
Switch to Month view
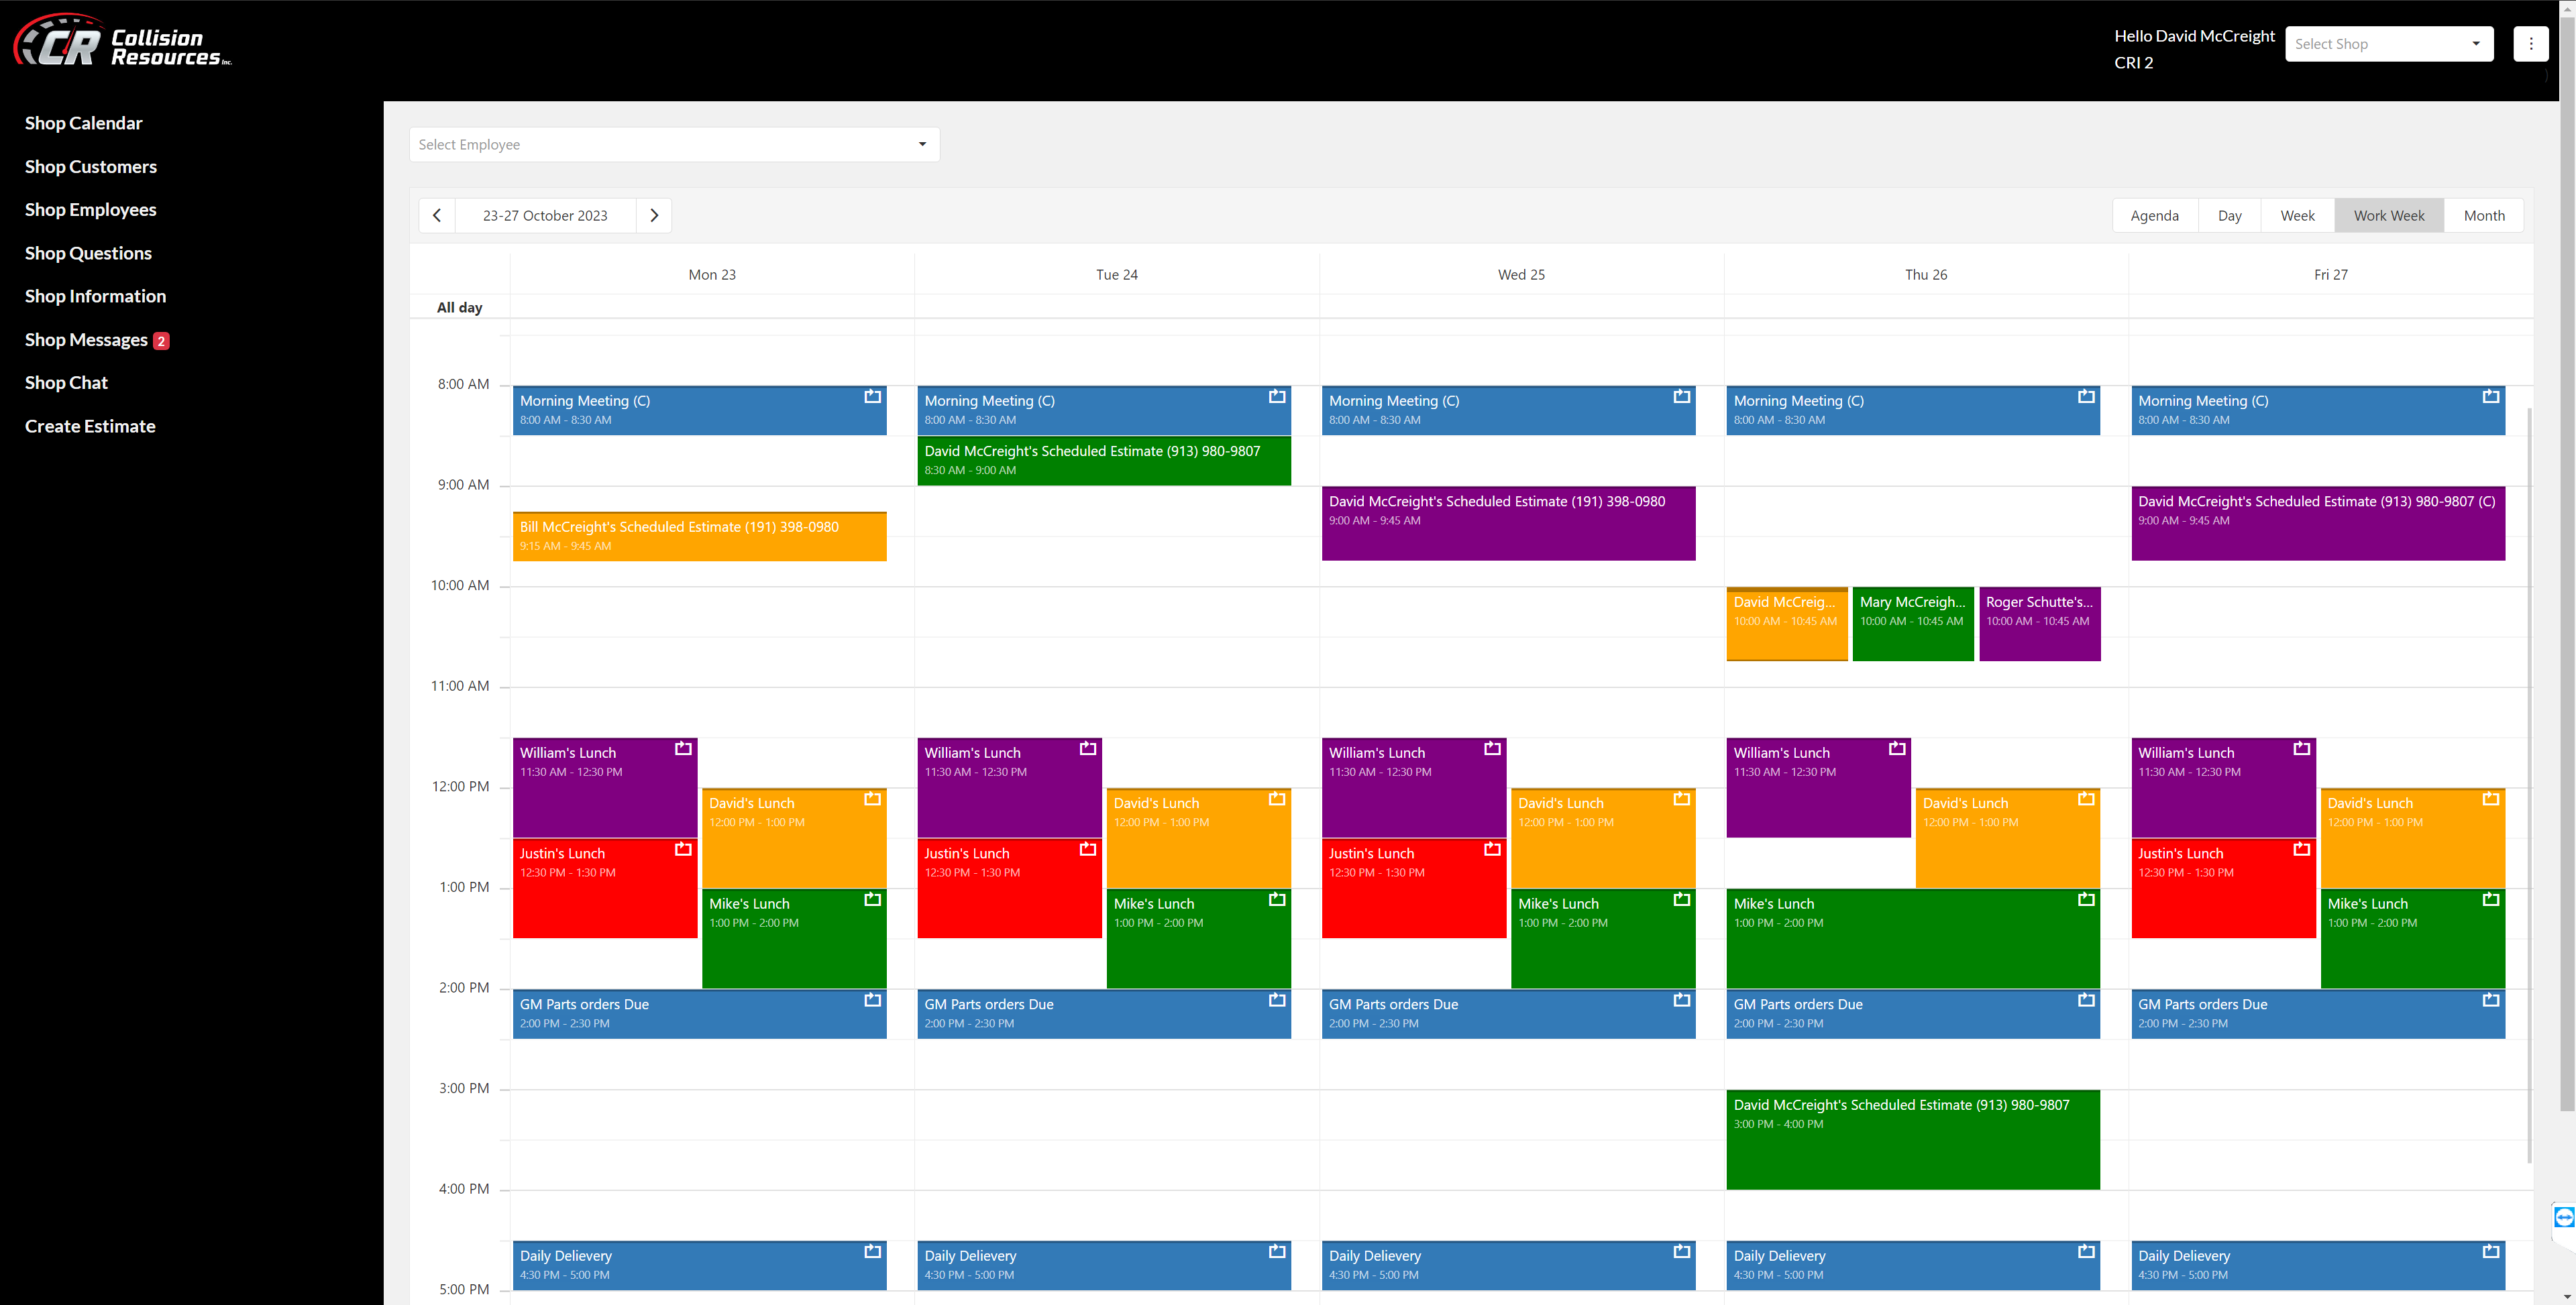point(2484,215)
